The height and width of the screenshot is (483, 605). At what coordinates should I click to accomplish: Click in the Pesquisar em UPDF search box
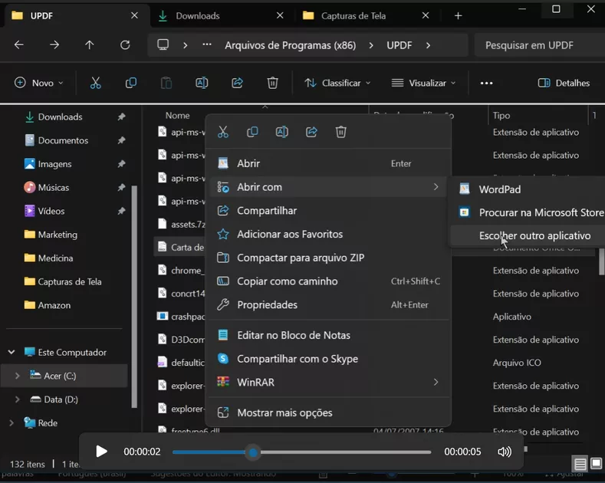(x=539, y=45)
